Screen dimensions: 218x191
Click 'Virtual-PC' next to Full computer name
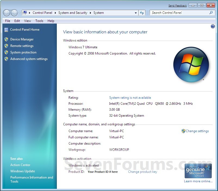pyautogui.click(x=117, y=137)
